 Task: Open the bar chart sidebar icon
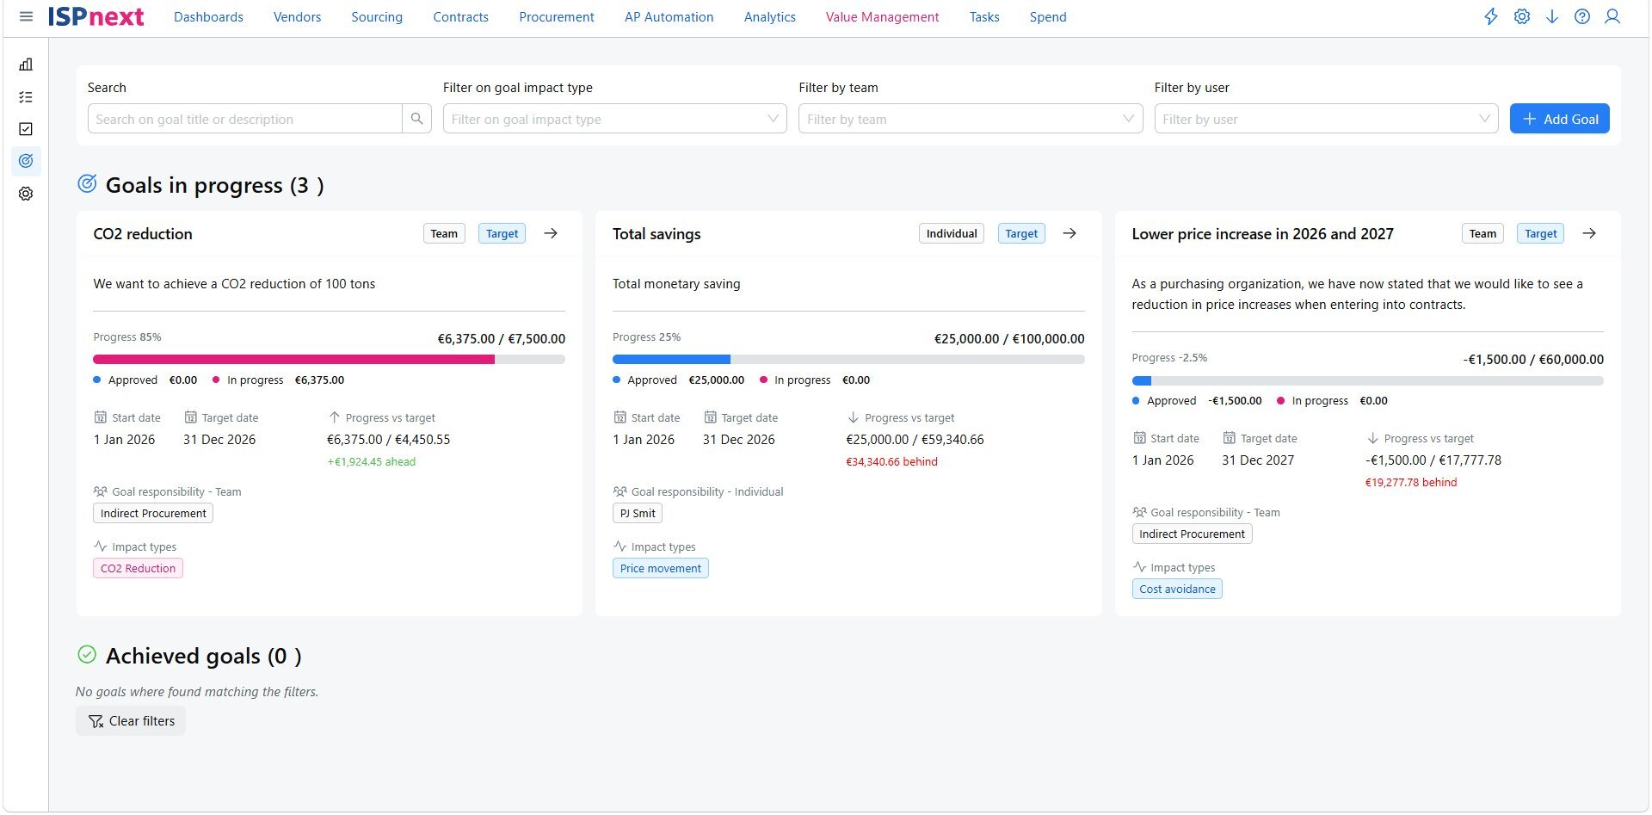[26, 65]
